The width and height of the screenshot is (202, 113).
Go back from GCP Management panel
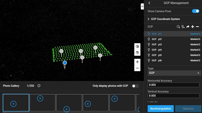click(149, 3)
